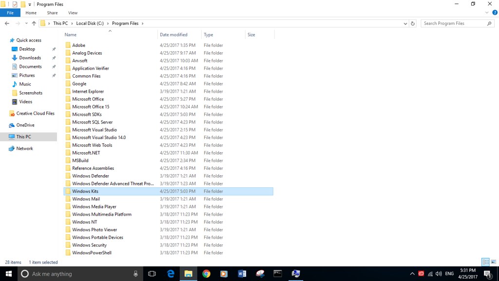Open Screenshots in the navigation pane
The image size is (499, 281).
31,93
